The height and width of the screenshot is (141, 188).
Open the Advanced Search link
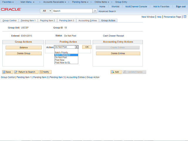click(x=107, y=11)
